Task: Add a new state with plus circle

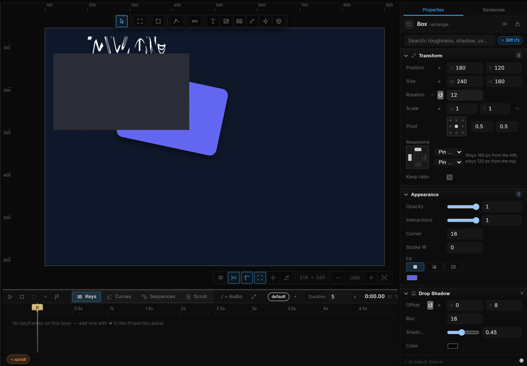Action: click(295, 297)
